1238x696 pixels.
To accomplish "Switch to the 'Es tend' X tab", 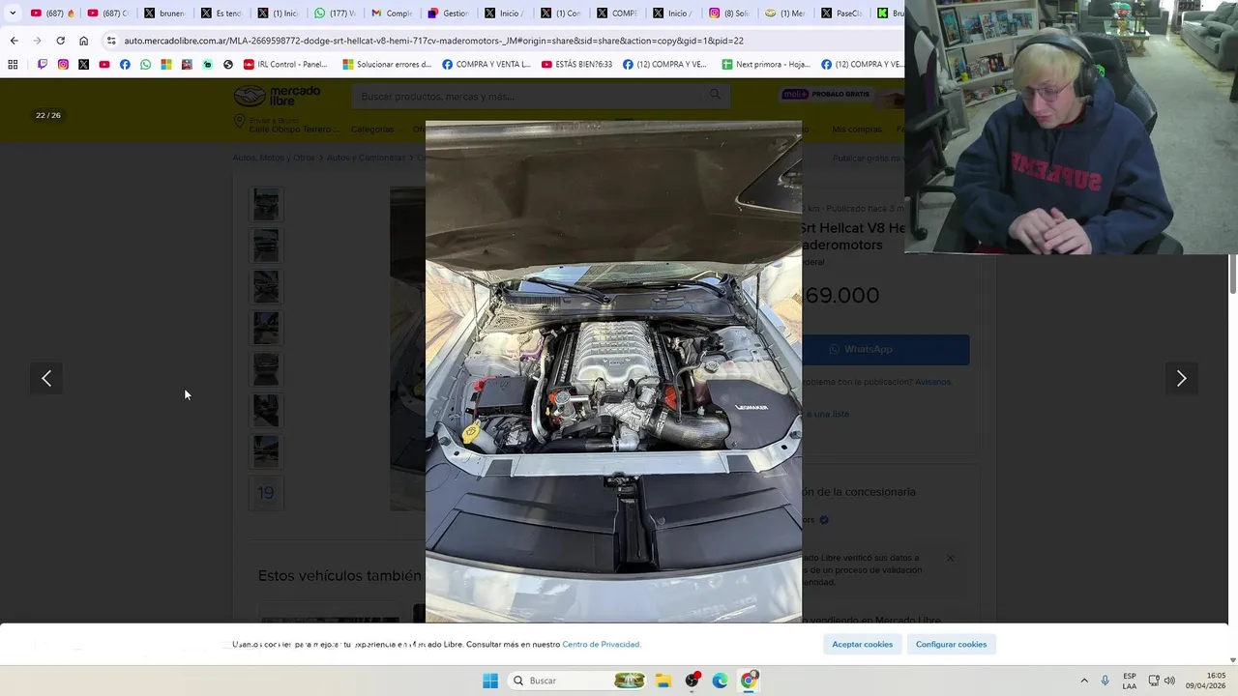I will (x=221, y=14).
